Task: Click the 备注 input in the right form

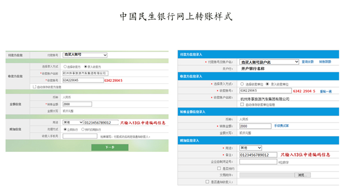Action: tap(258, 155)
